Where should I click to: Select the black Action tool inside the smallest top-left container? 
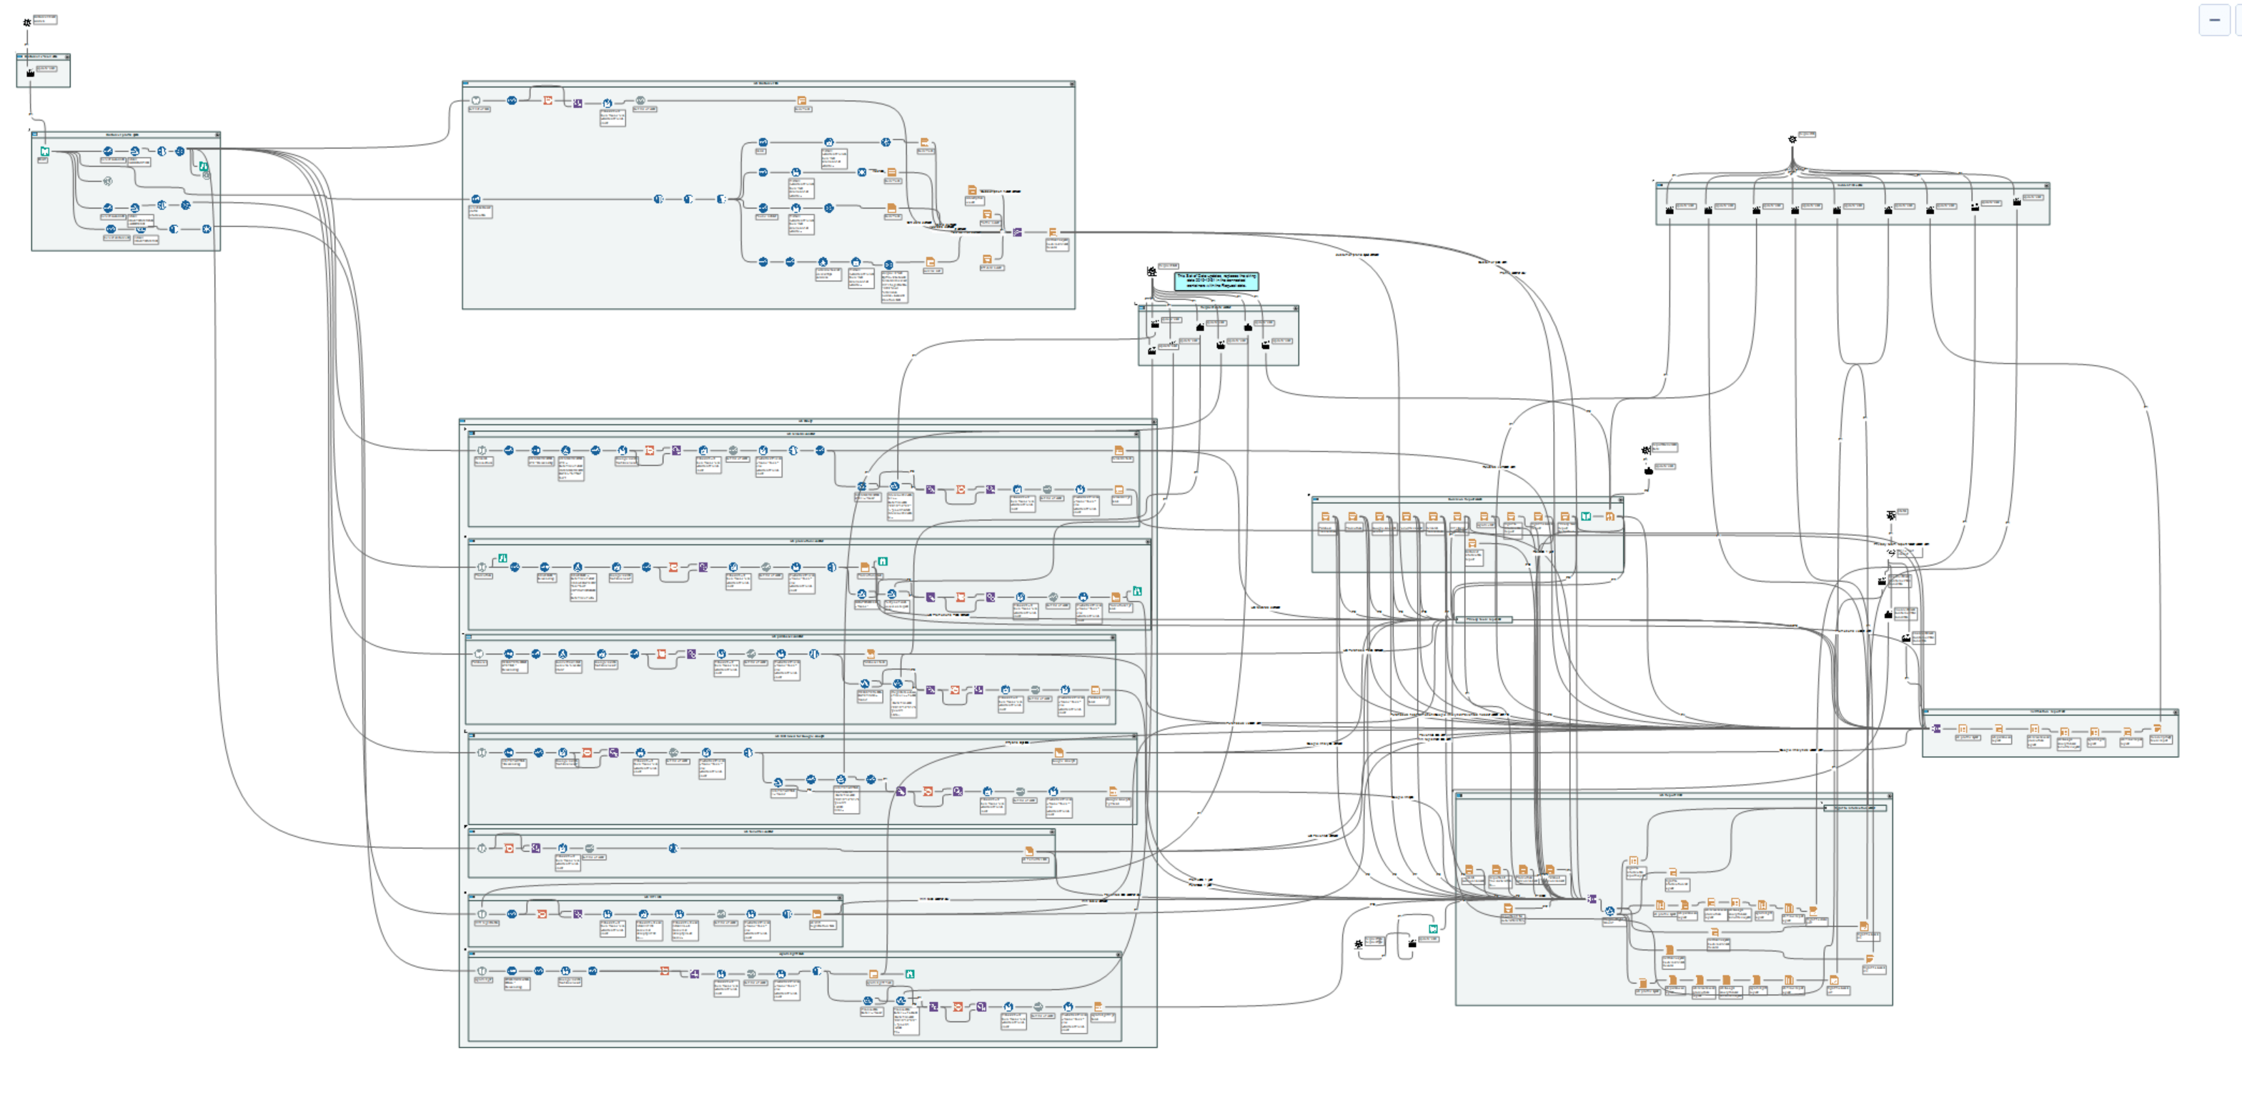(x=31, y=73)
